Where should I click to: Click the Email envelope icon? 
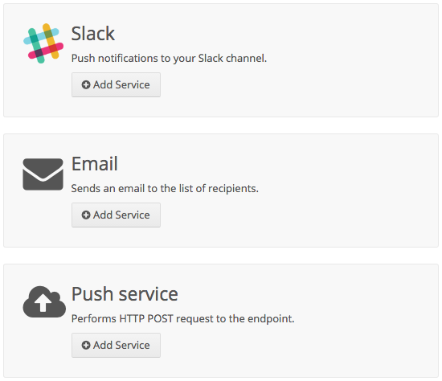[43, 174]
